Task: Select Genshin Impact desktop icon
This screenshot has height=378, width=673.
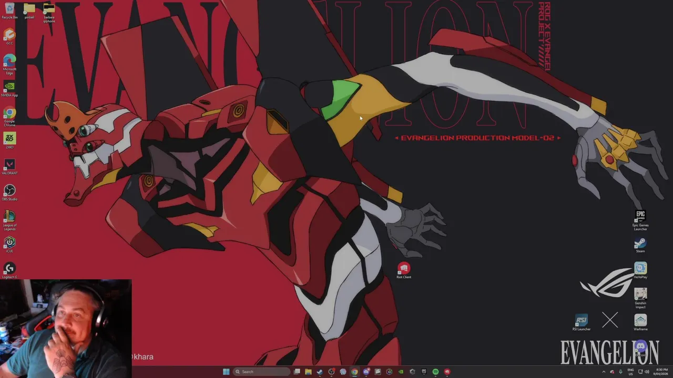Action: coord(640,298)
